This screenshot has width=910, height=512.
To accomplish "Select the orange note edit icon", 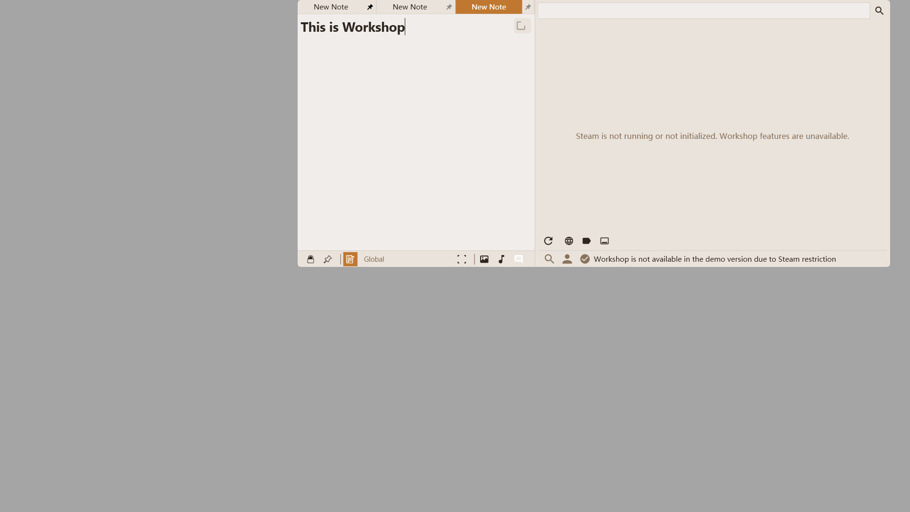I will 350,259.
